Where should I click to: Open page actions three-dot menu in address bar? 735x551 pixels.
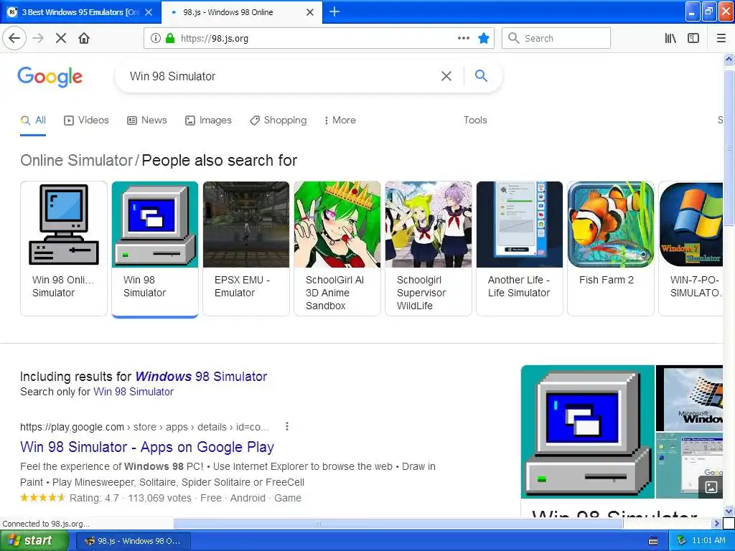tap(464, 39)
